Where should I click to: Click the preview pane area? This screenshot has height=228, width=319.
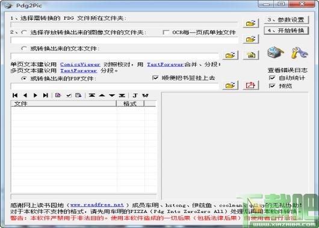coord(235,146)
